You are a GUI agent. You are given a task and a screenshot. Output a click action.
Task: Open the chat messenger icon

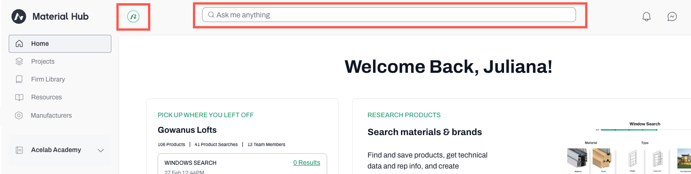(672, 16)
